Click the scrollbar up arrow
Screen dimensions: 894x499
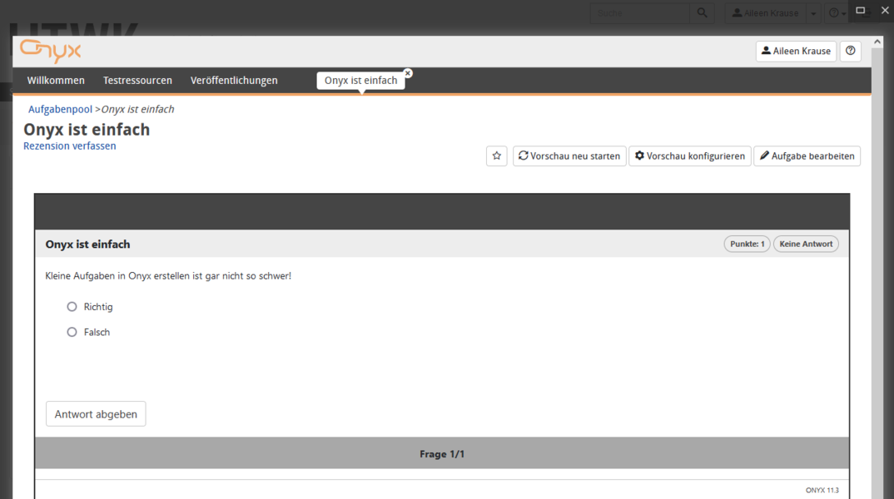(877, 42)
